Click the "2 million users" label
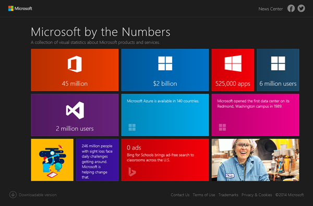This screenshot has width=313, height=206. point(75,128)
